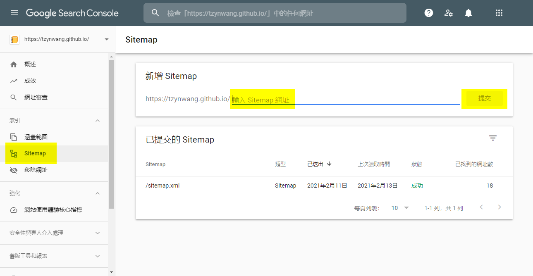Click the 已提交的 Sitemap heading
Screen dimensions: 533x276
tap(180, 140)
